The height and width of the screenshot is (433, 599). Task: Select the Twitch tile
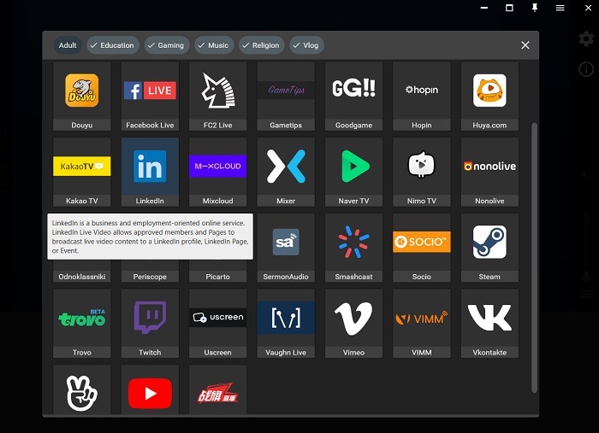point(150,324)
